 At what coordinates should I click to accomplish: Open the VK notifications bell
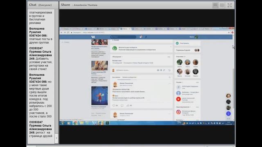(141, 37)
